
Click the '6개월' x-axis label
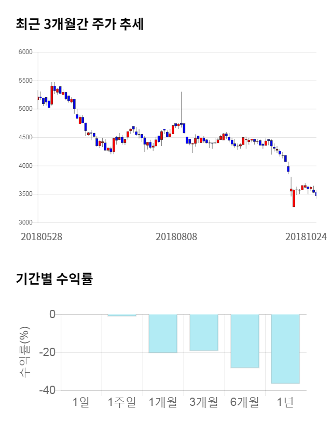[245, 402]
